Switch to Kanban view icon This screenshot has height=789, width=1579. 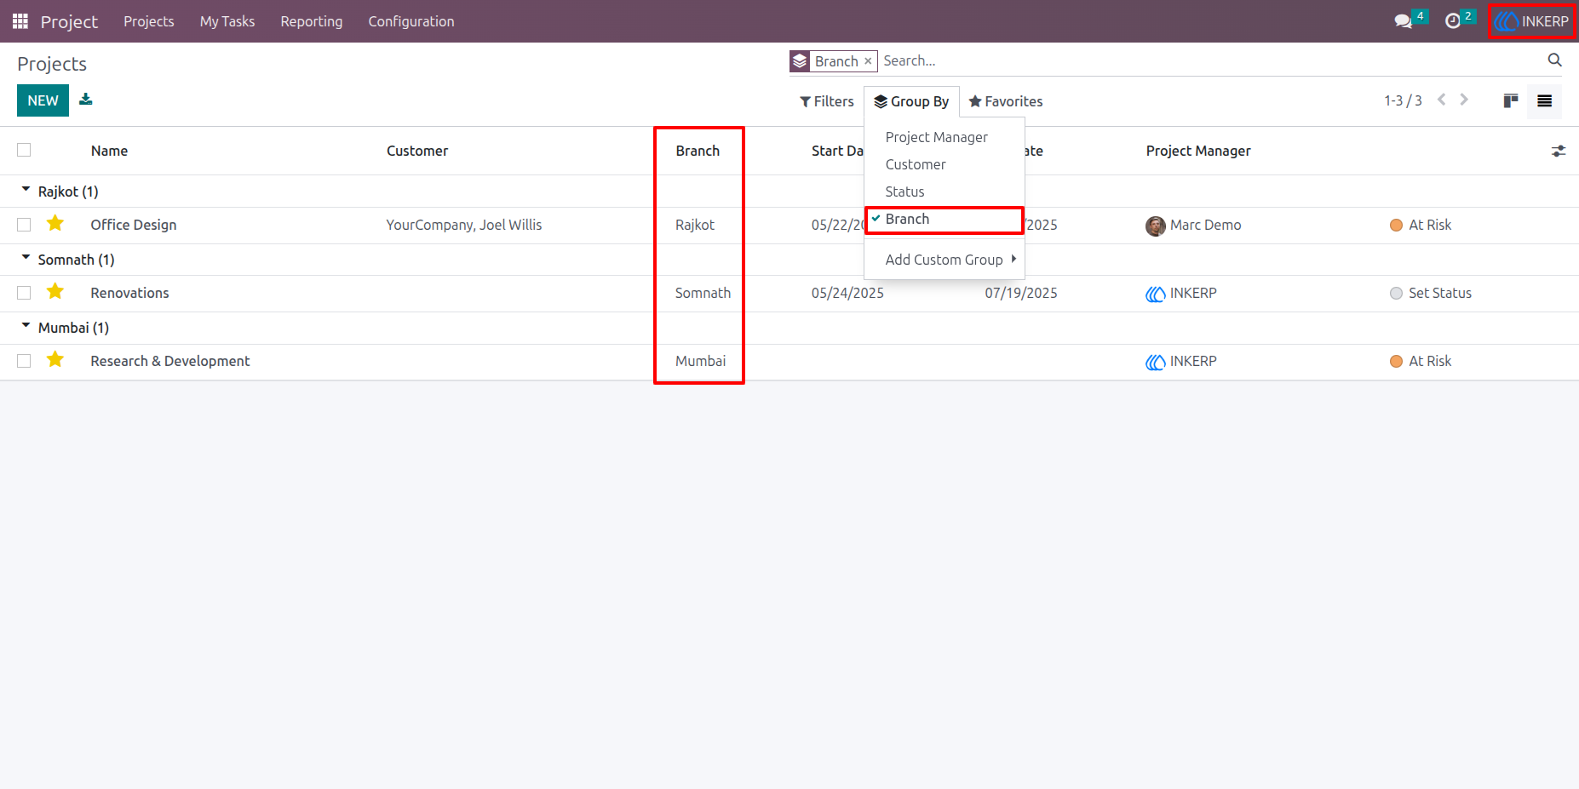(x=1511, y=101)
